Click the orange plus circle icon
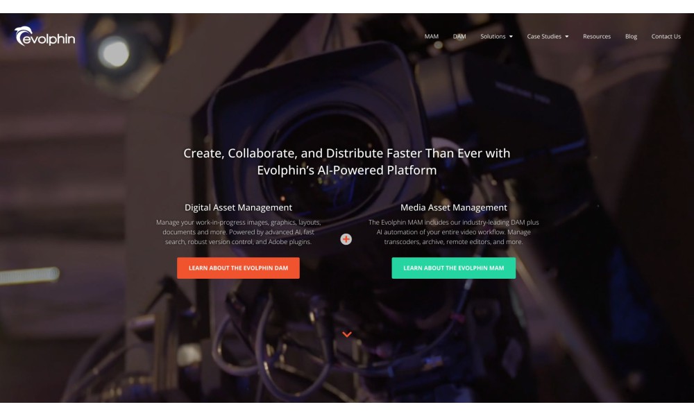694x416 pixels. (x=346, y=239)
